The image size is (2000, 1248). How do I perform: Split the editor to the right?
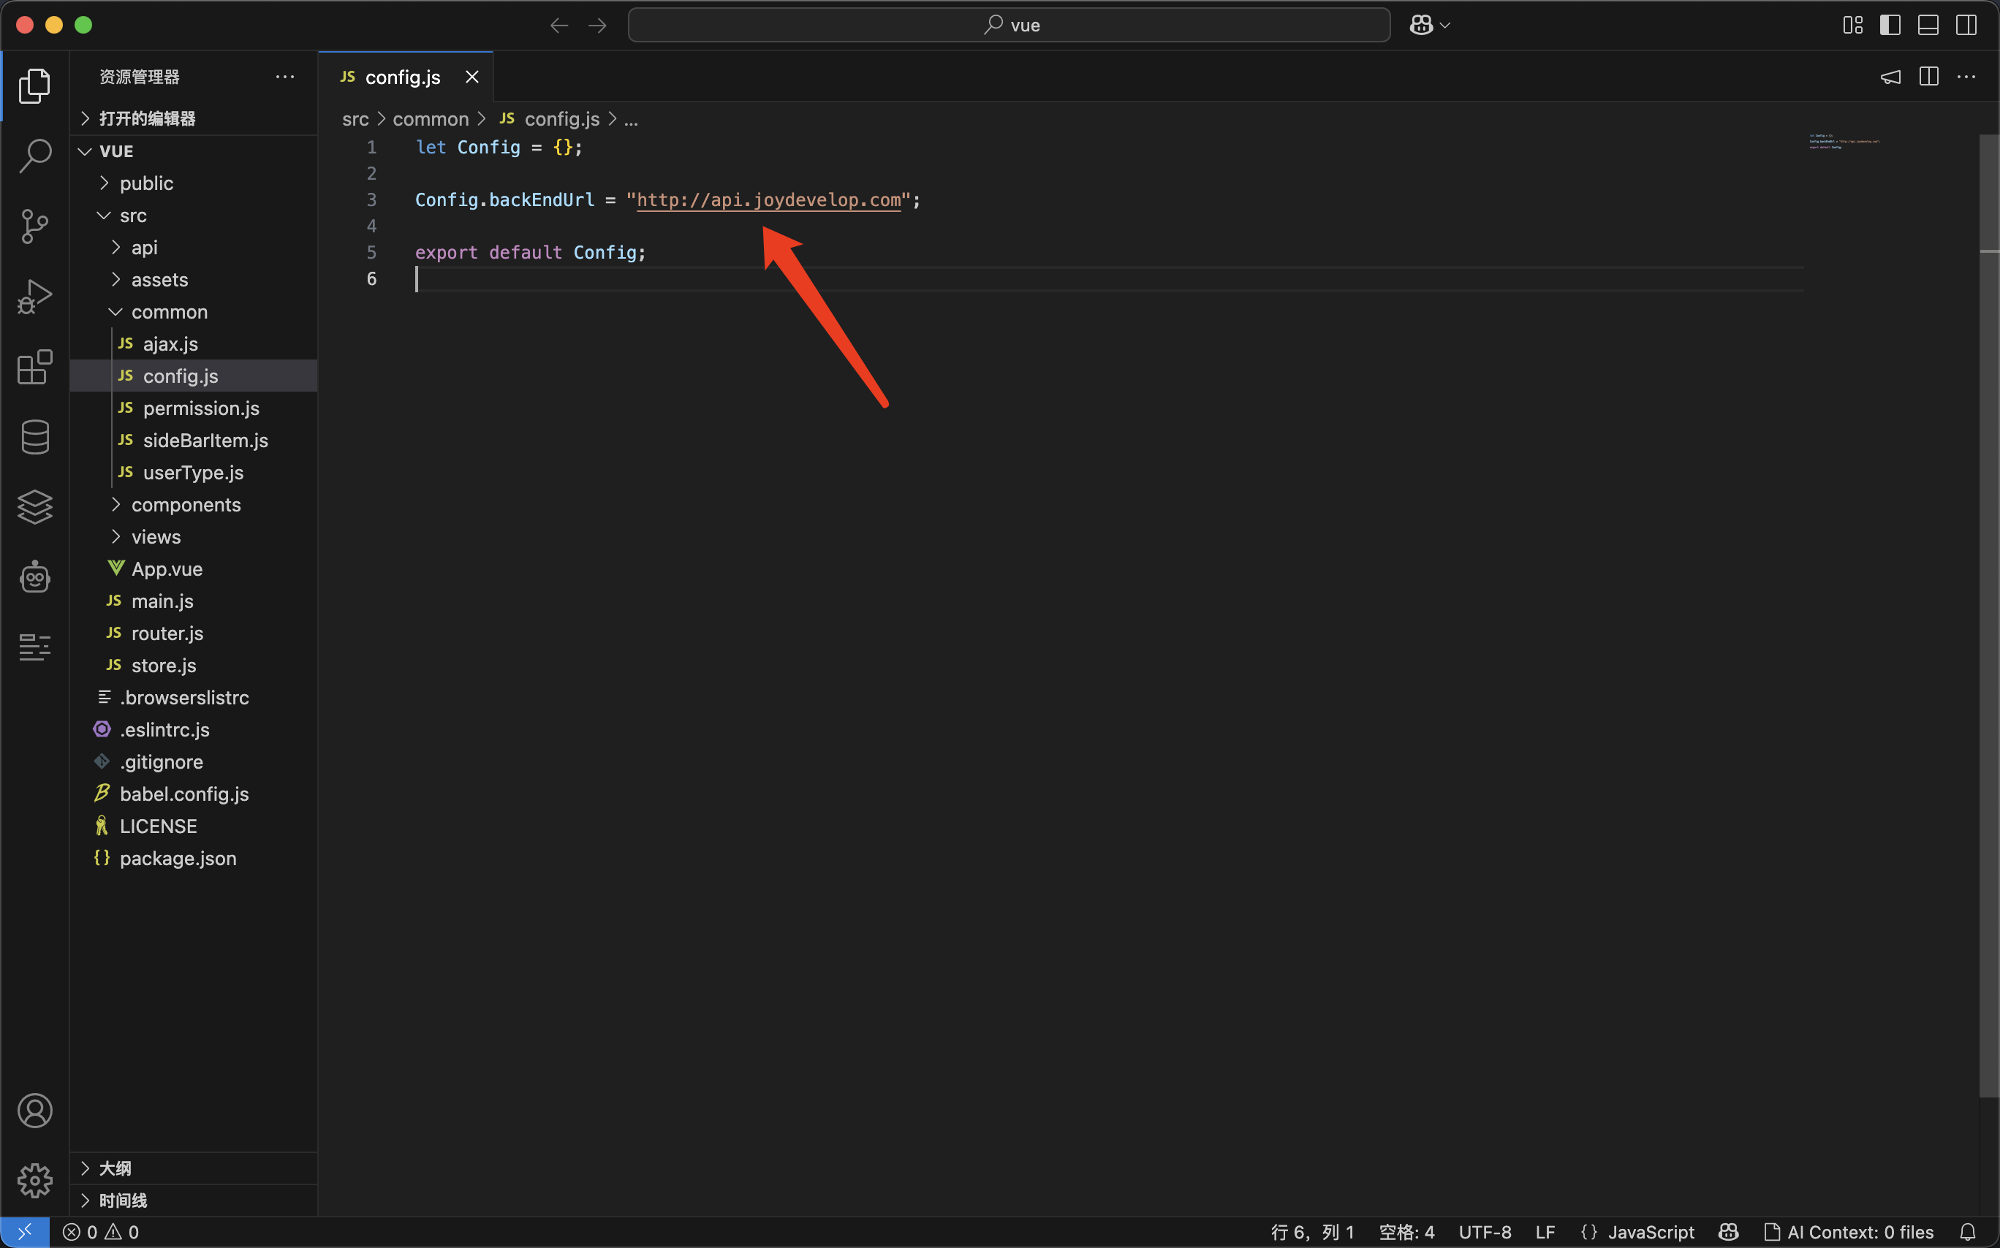[1928, 77]
